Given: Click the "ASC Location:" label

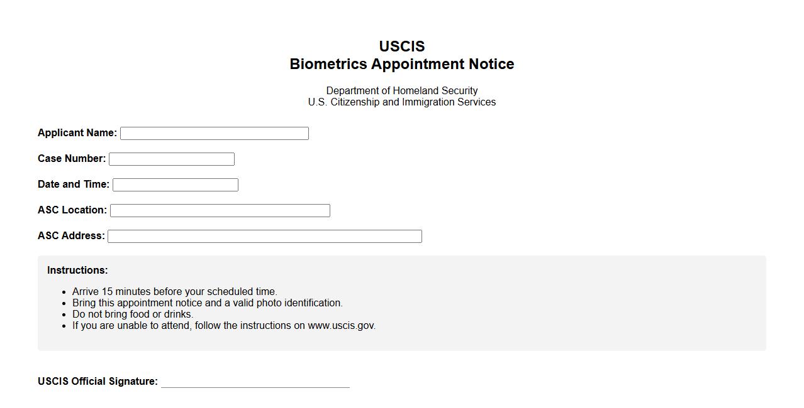Looking at the screenshot, I should pos(72,210).
